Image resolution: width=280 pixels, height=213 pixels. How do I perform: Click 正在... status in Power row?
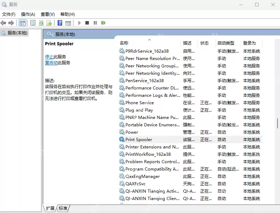(x=206, y=132)
